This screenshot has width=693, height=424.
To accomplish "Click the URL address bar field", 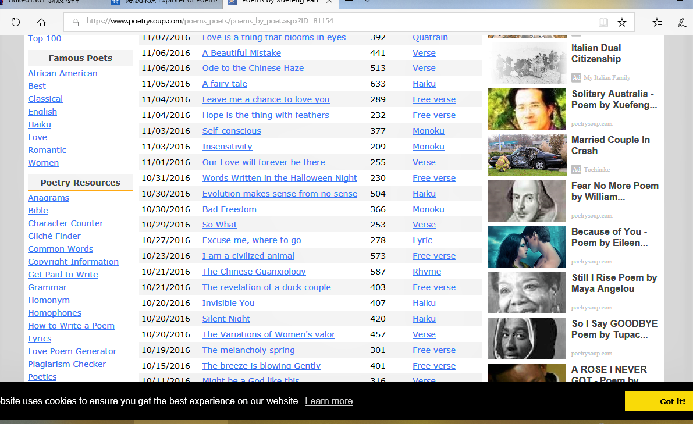I will (x=337, y=22).
